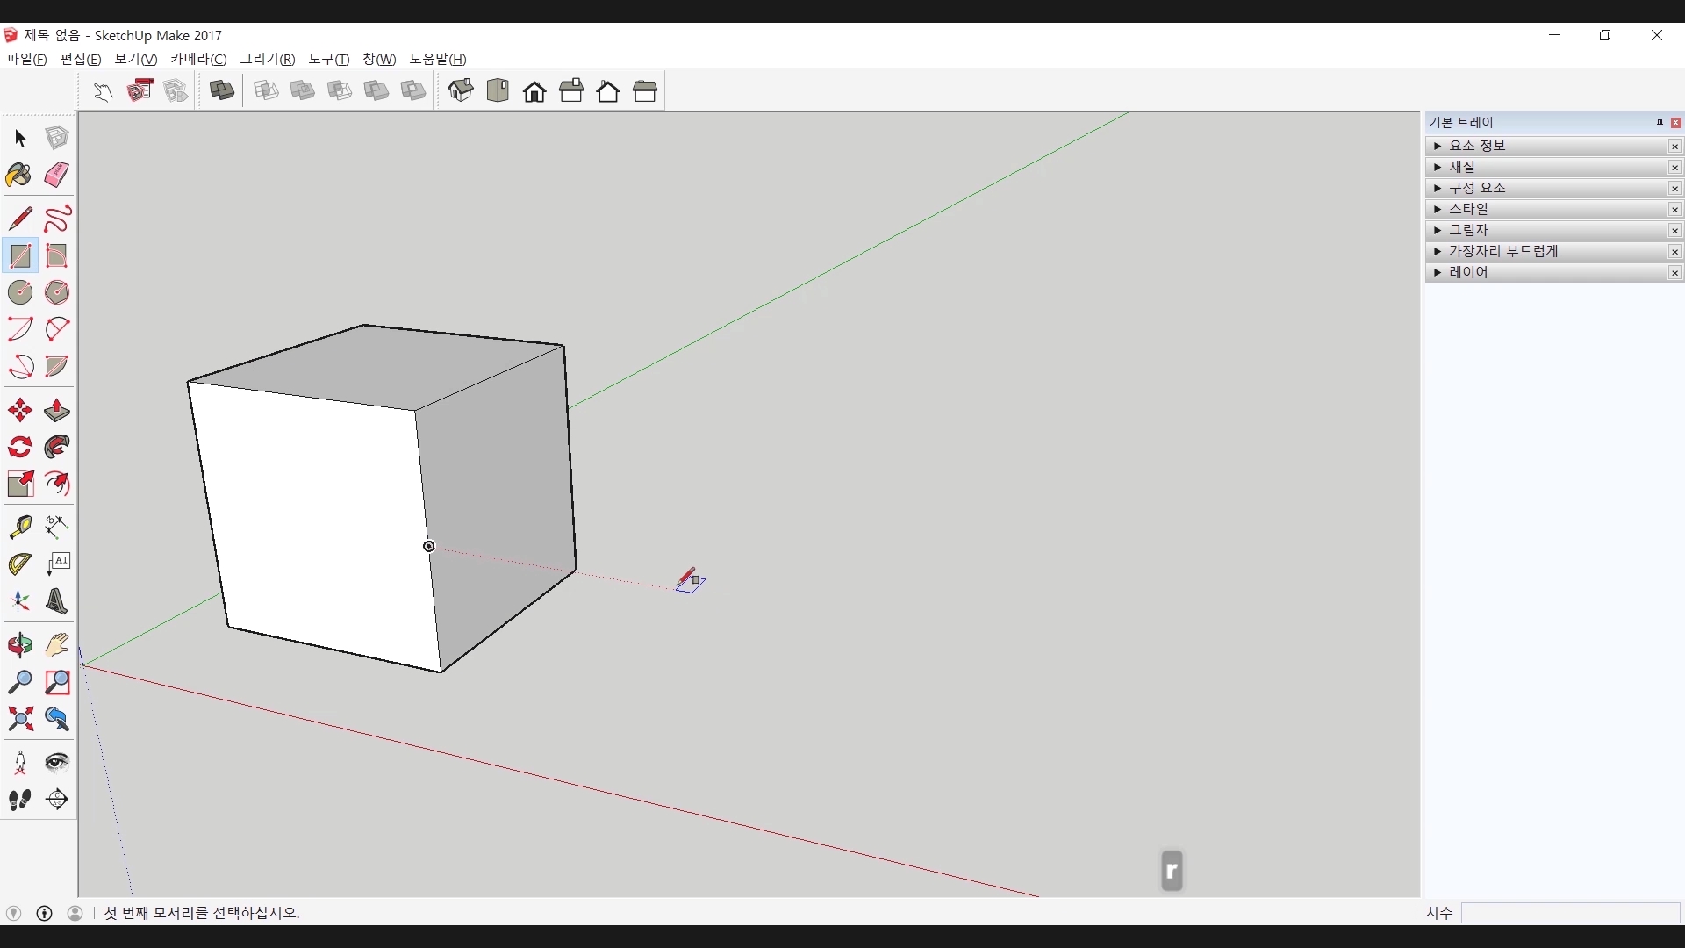
Task: Open the 카메라(C) menu
Action: [x=198, y=59]
